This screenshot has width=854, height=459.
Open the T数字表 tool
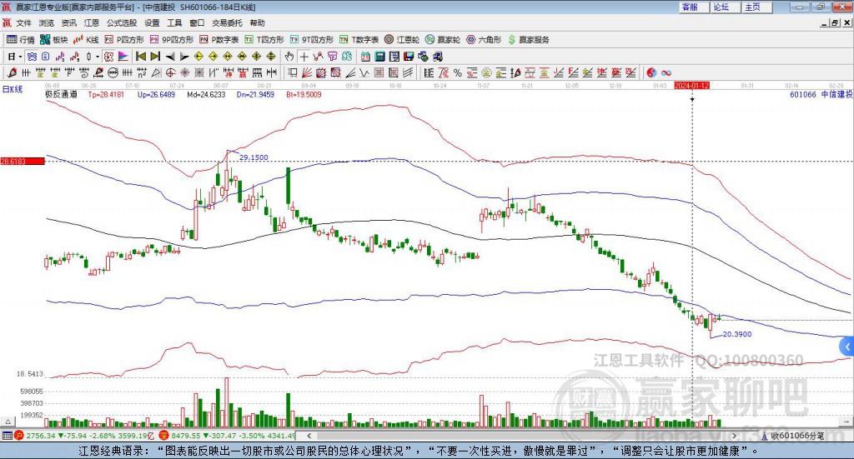click(359, 40)
